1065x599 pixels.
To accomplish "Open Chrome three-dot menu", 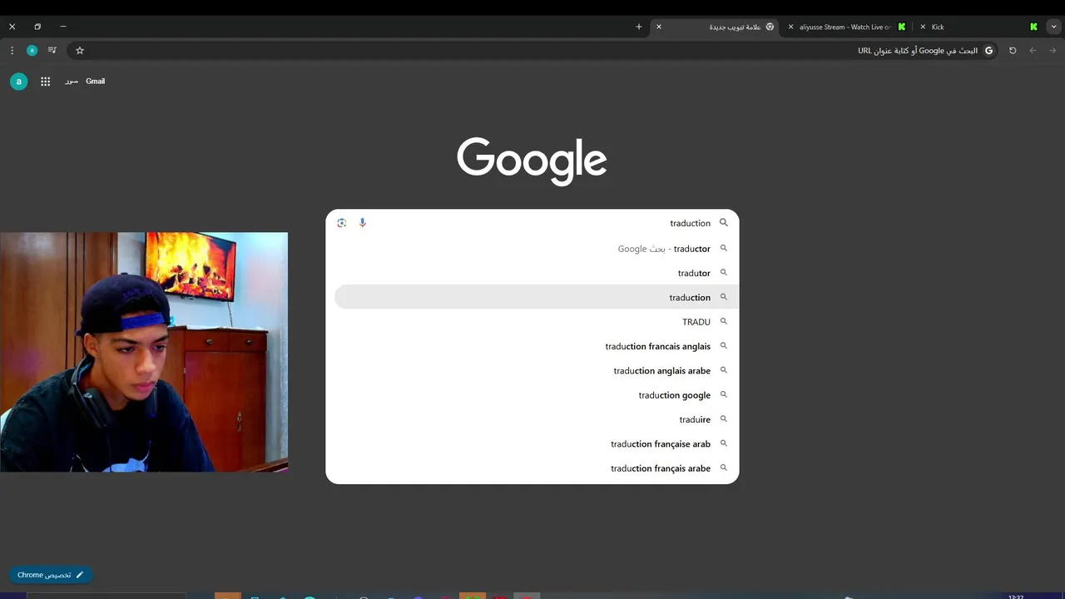I will [x=12, y=51].
